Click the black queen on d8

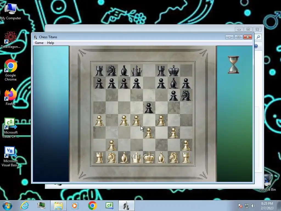[137, 71]
